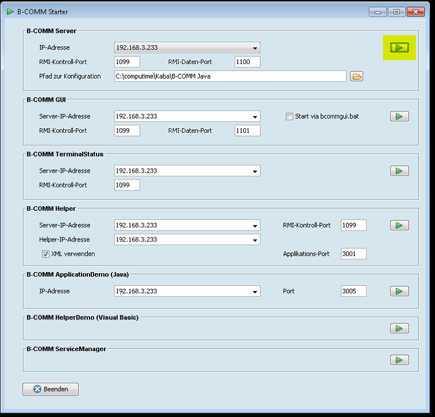Screen dimensions: 435x417
Task: Open Helper Server-IP-Adresse dropdown
Action: tap(187, 225)
